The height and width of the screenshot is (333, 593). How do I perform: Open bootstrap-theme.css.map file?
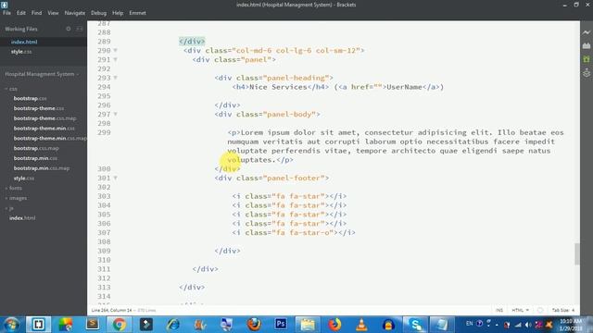click(x=44, y=118)
